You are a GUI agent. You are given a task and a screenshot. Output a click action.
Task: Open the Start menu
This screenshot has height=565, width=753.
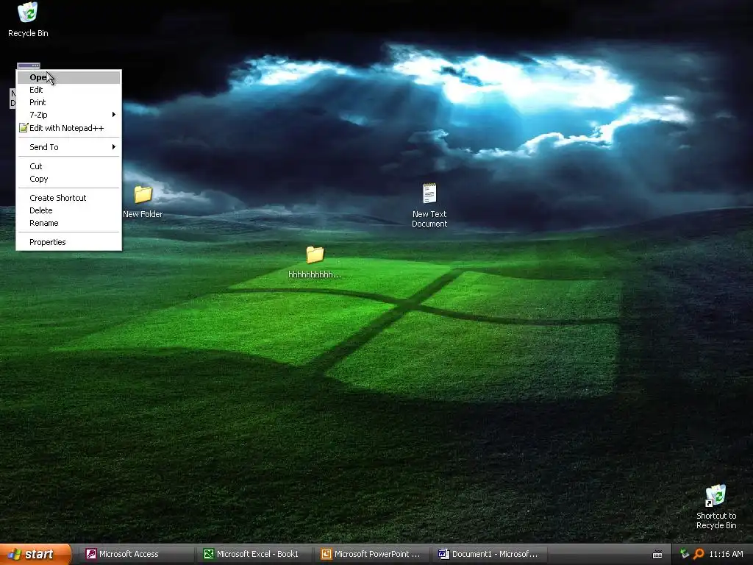click(x=35, y=555)
